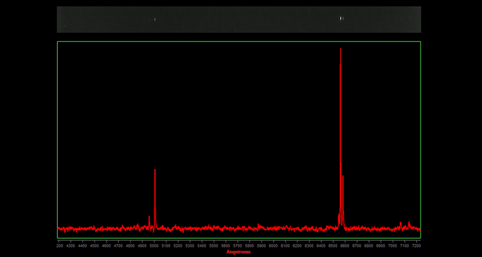This screenshot has width=482, height=257.
Task: Click the 7000 tick label on axis
Action: (x=392, y=246)
